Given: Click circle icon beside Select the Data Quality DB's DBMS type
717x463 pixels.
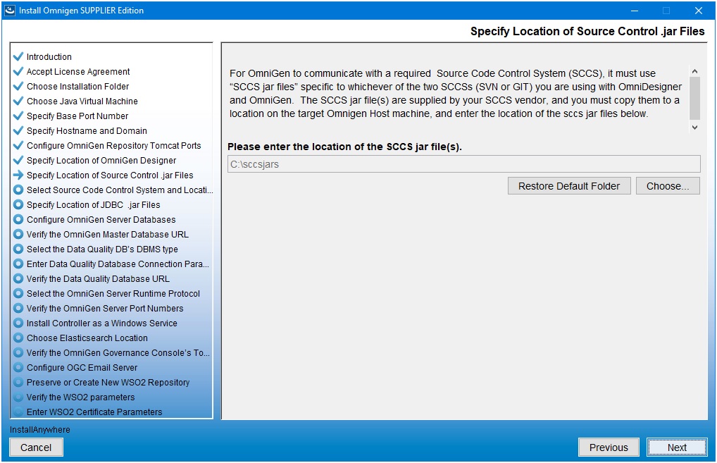Looking at the screenshot, I should [18, 249].
